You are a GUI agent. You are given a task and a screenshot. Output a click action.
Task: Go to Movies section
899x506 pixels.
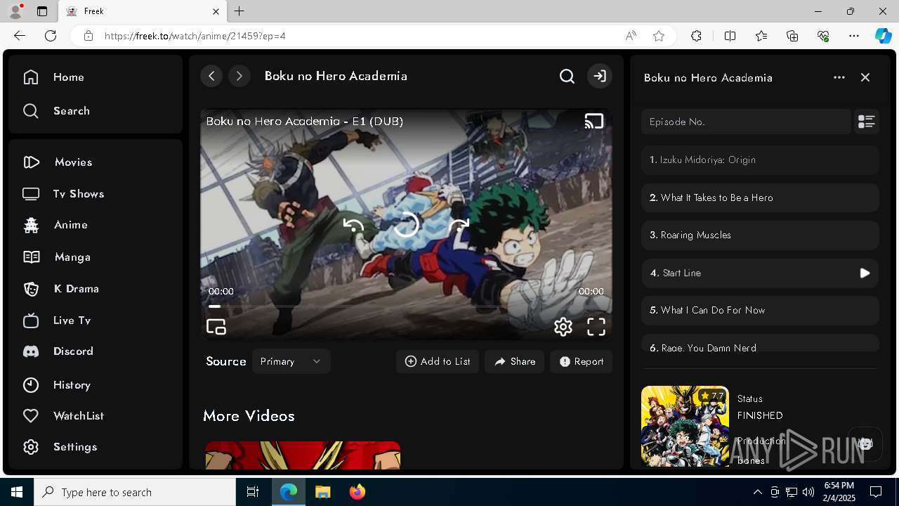pyautogui.click(x=58, y=162)
